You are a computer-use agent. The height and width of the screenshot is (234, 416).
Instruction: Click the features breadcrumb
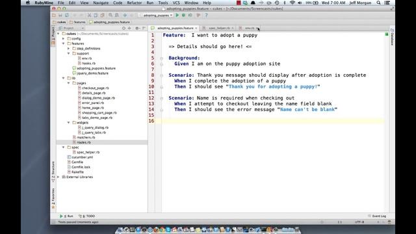click(x=77, y=22)
